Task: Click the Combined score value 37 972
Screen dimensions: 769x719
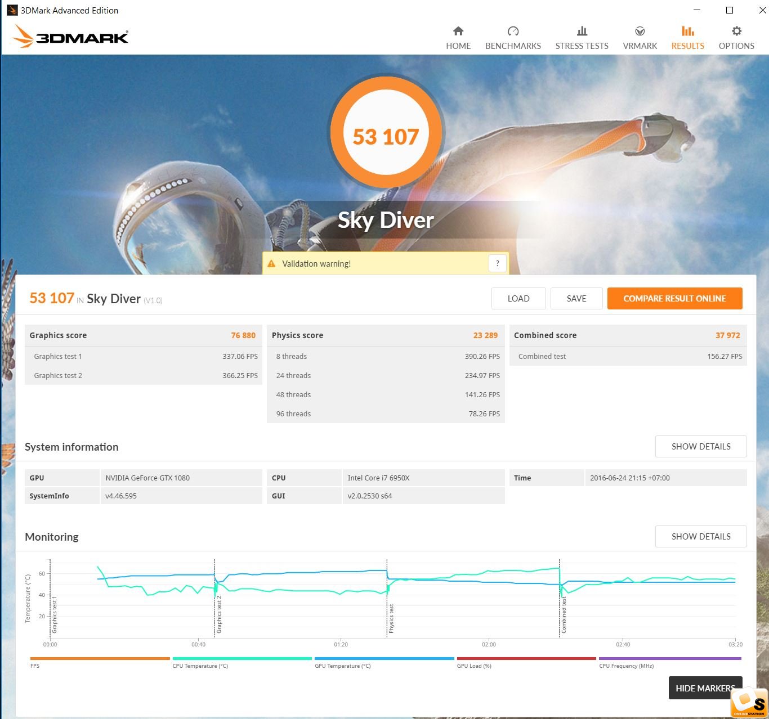Action: tap(728, 335)
